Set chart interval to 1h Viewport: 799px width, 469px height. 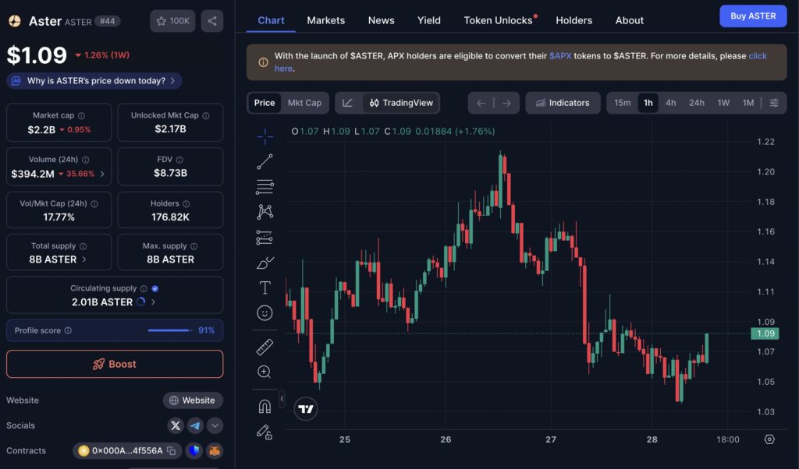(648, 103)
